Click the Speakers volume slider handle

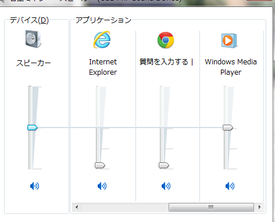[33, 128]
